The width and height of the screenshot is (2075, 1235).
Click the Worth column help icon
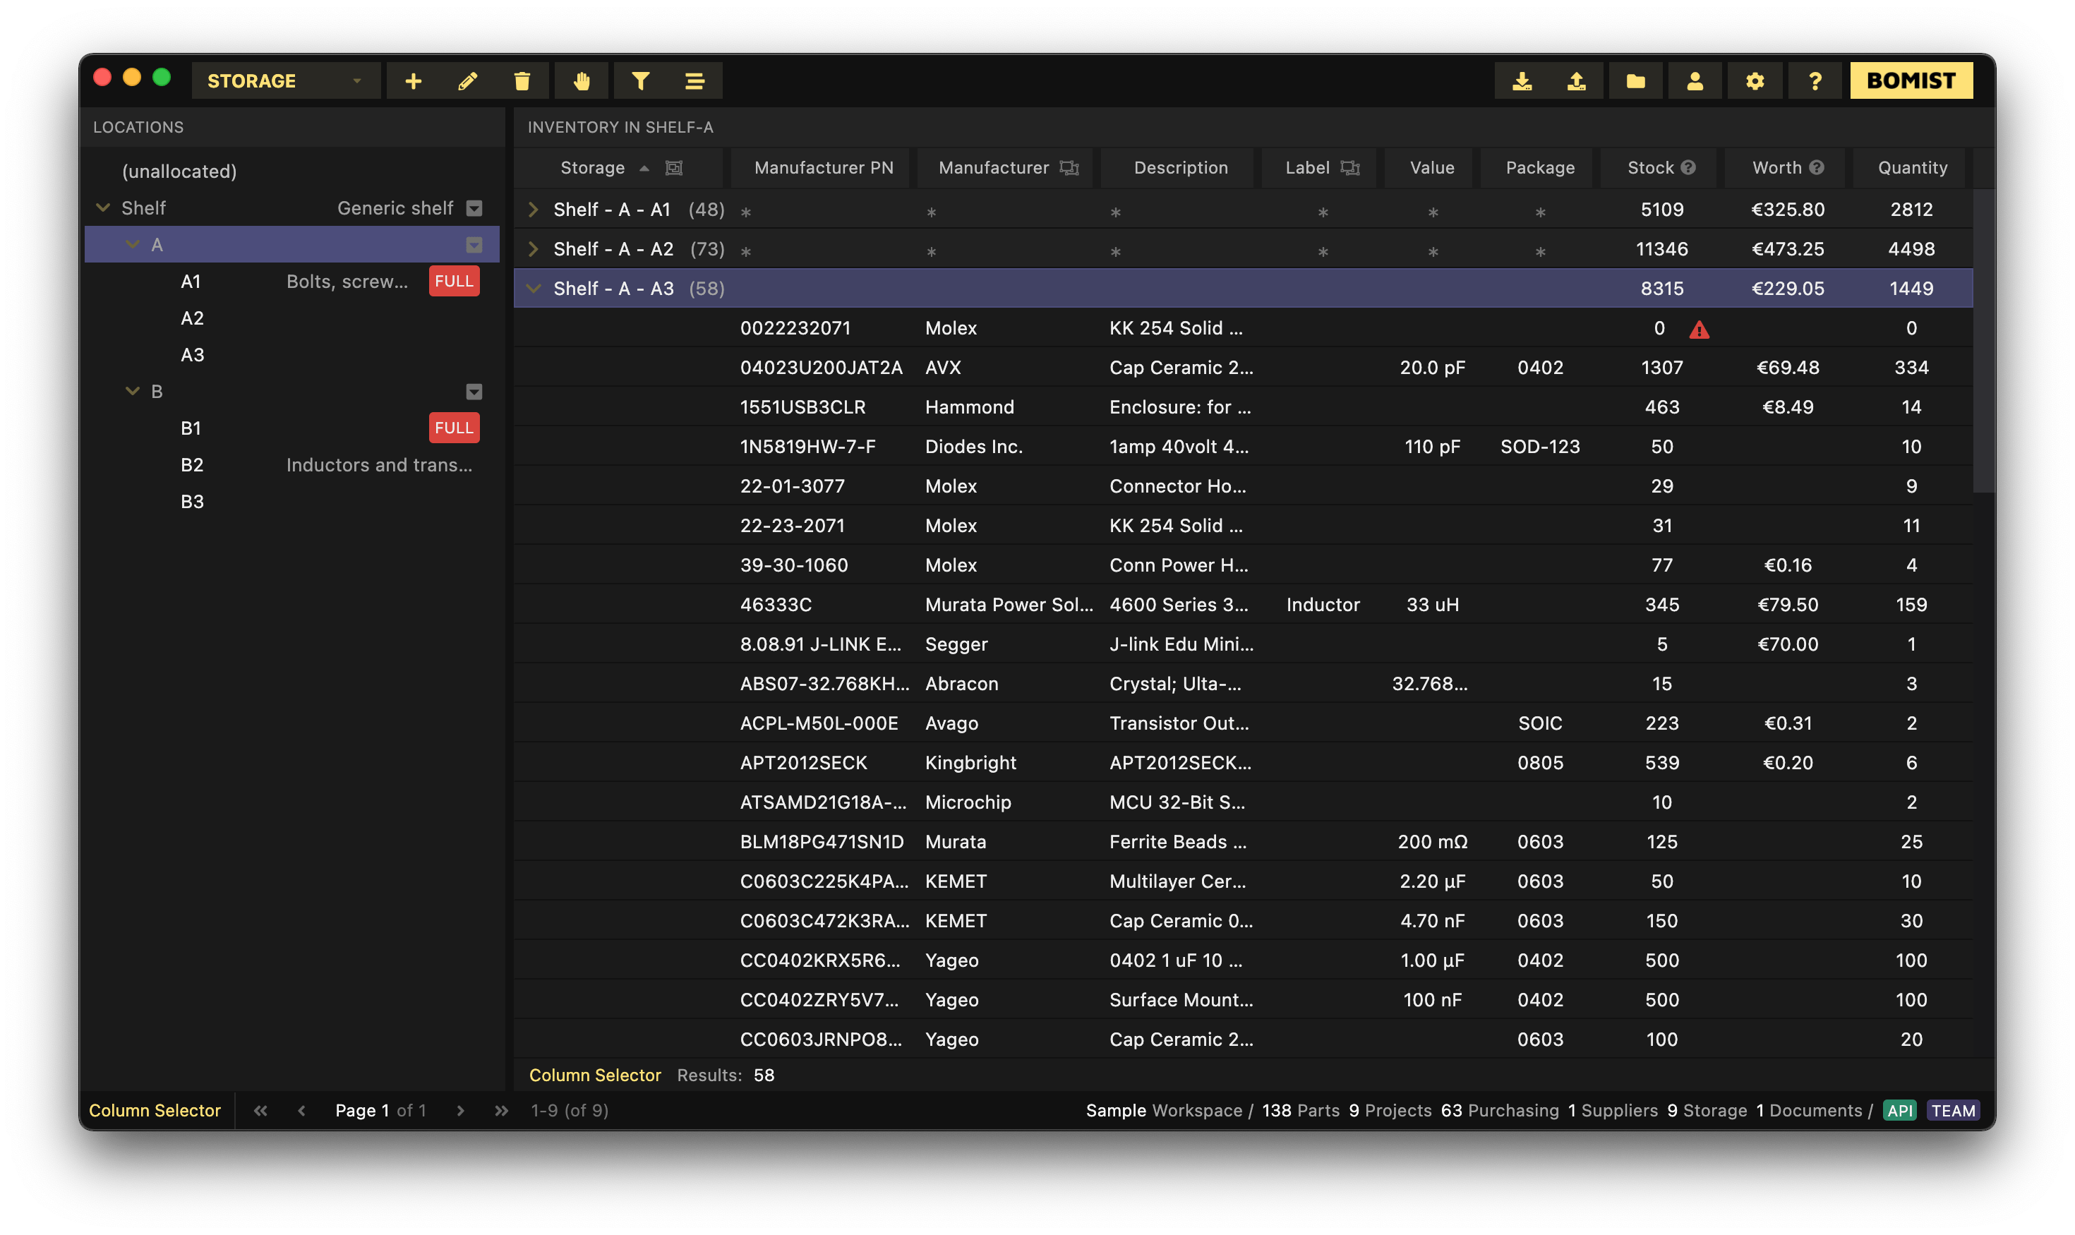1817,167
